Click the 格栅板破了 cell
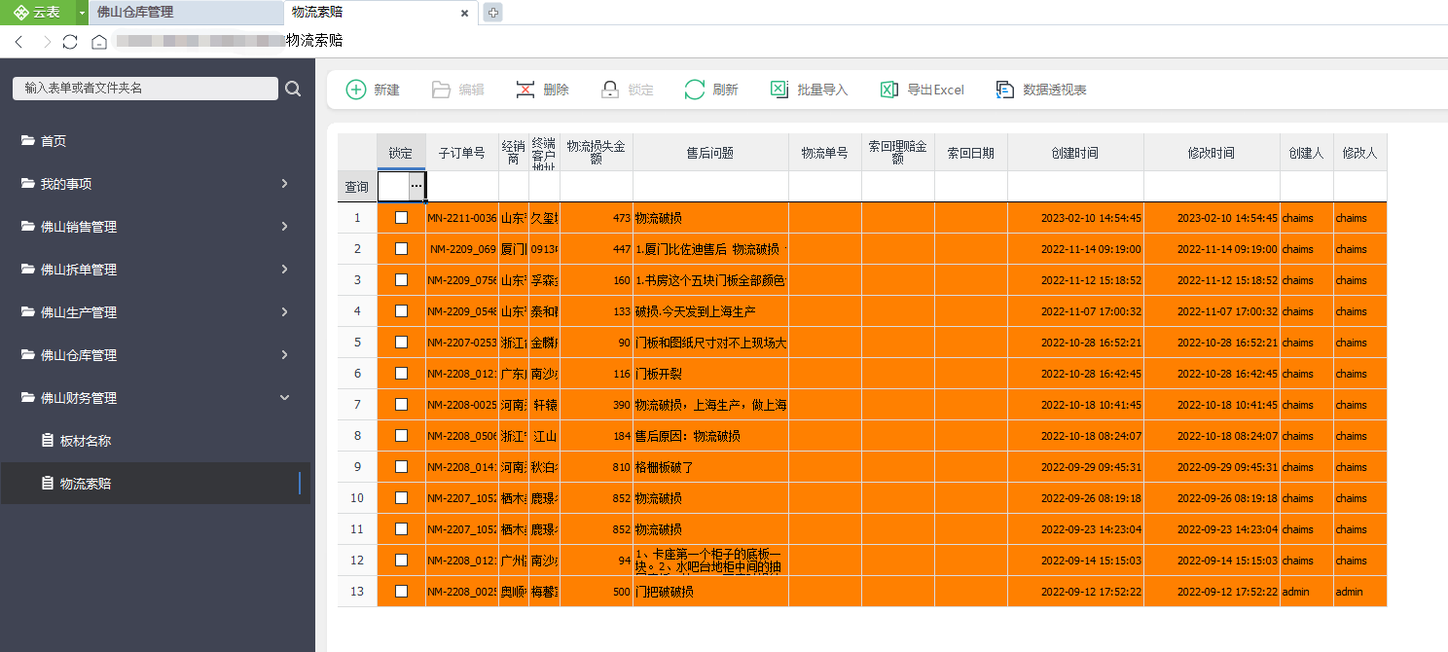Viewport: 1448px width, 652px height. coord(710,467)
